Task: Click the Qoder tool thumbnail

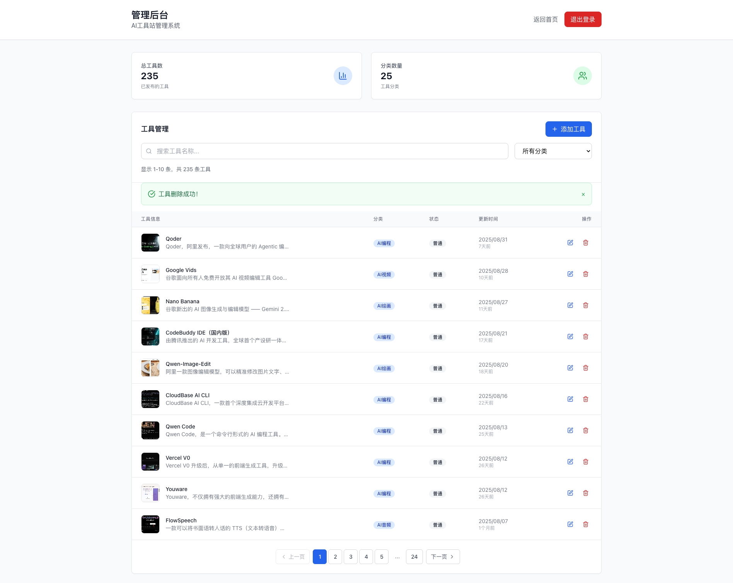Action: coord(150,243)
